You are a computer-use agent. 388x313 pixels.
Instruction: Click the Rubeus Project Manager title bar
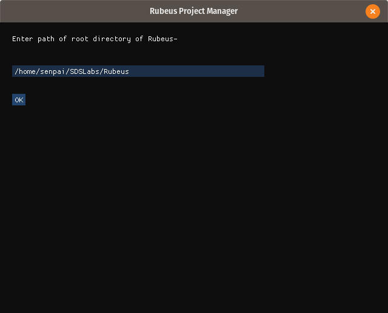click(x=194, y=11)
